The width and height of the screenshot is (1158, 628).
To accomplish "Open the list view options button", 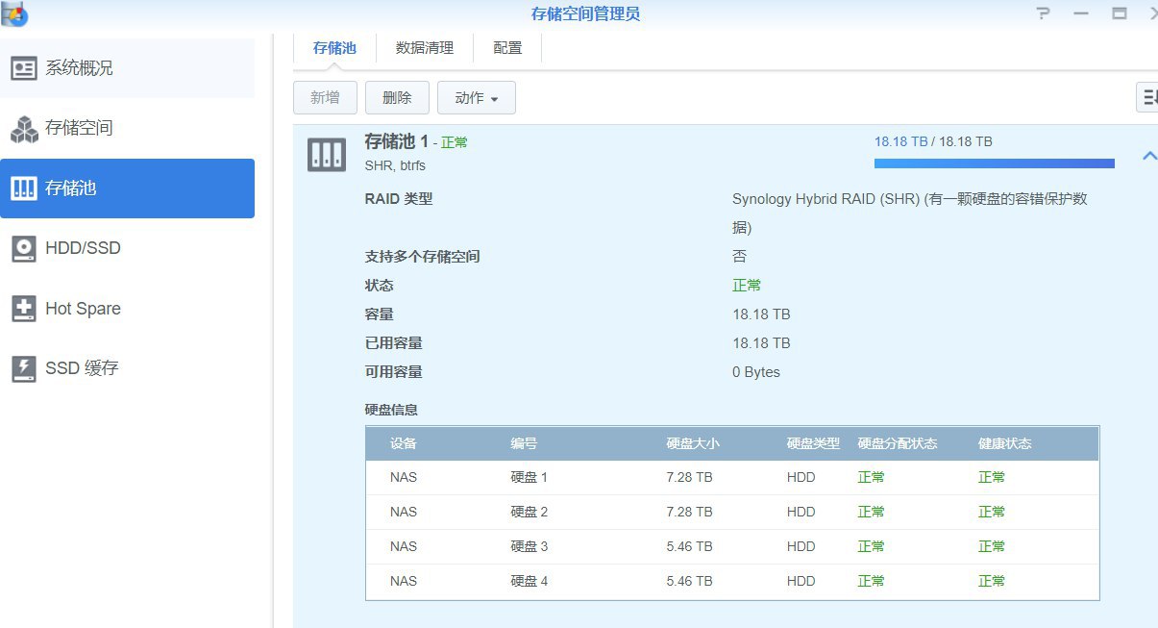I will point(1147,97).
